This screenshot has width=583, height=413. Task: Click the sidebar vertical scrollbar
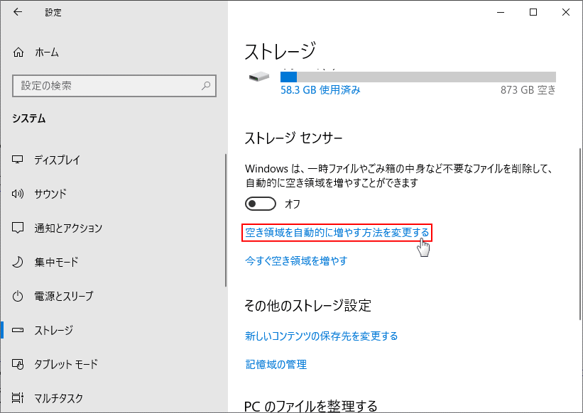[225, 220]
